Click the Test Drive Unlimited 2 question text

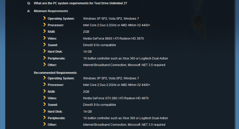click(x=80, y=3)
